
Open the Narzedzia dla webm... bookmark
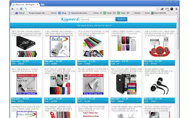(78, 13)
